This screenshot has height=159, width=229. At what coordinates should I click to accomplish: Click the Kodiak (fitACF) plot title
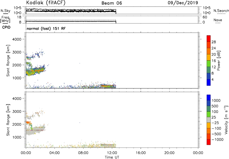pos(46,3)
